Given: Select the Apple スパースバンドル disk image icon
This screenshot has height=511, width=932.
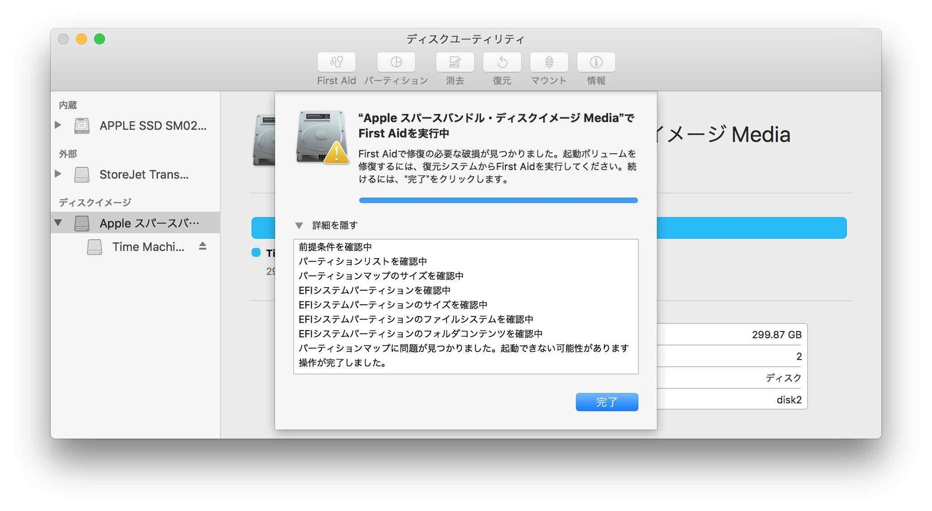Looking at the screenshot, I should point(82,223).
